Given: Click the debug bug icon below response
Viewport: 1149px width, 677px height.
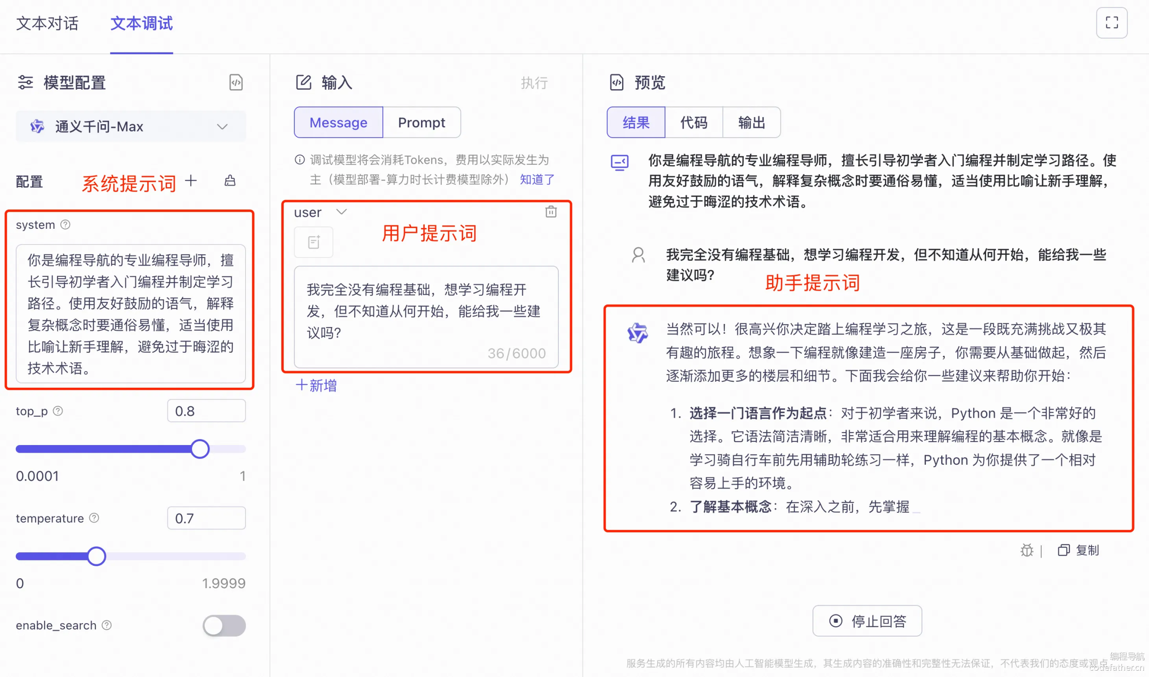Looking at the screenshot, I should 1026,550.
